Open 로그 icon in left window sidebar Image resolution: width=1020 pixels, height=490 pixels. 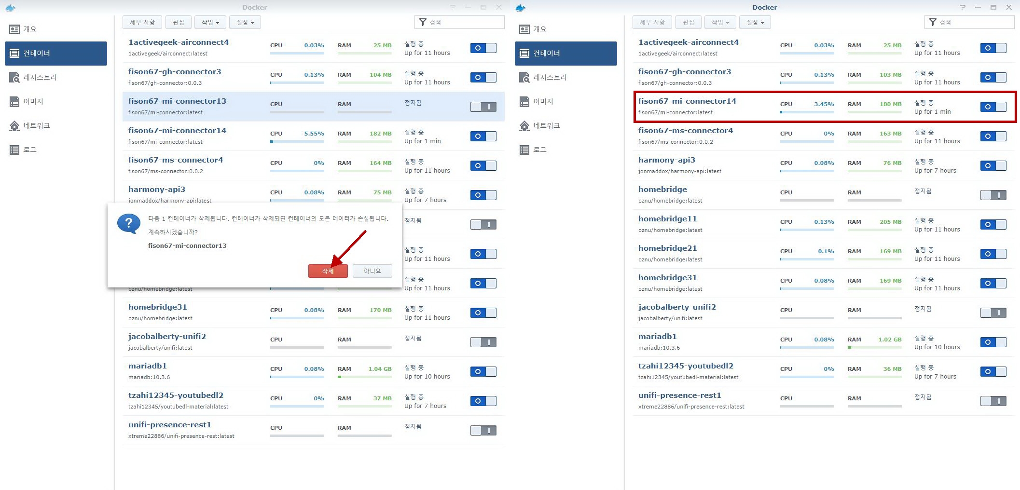(x=14, y=150)
